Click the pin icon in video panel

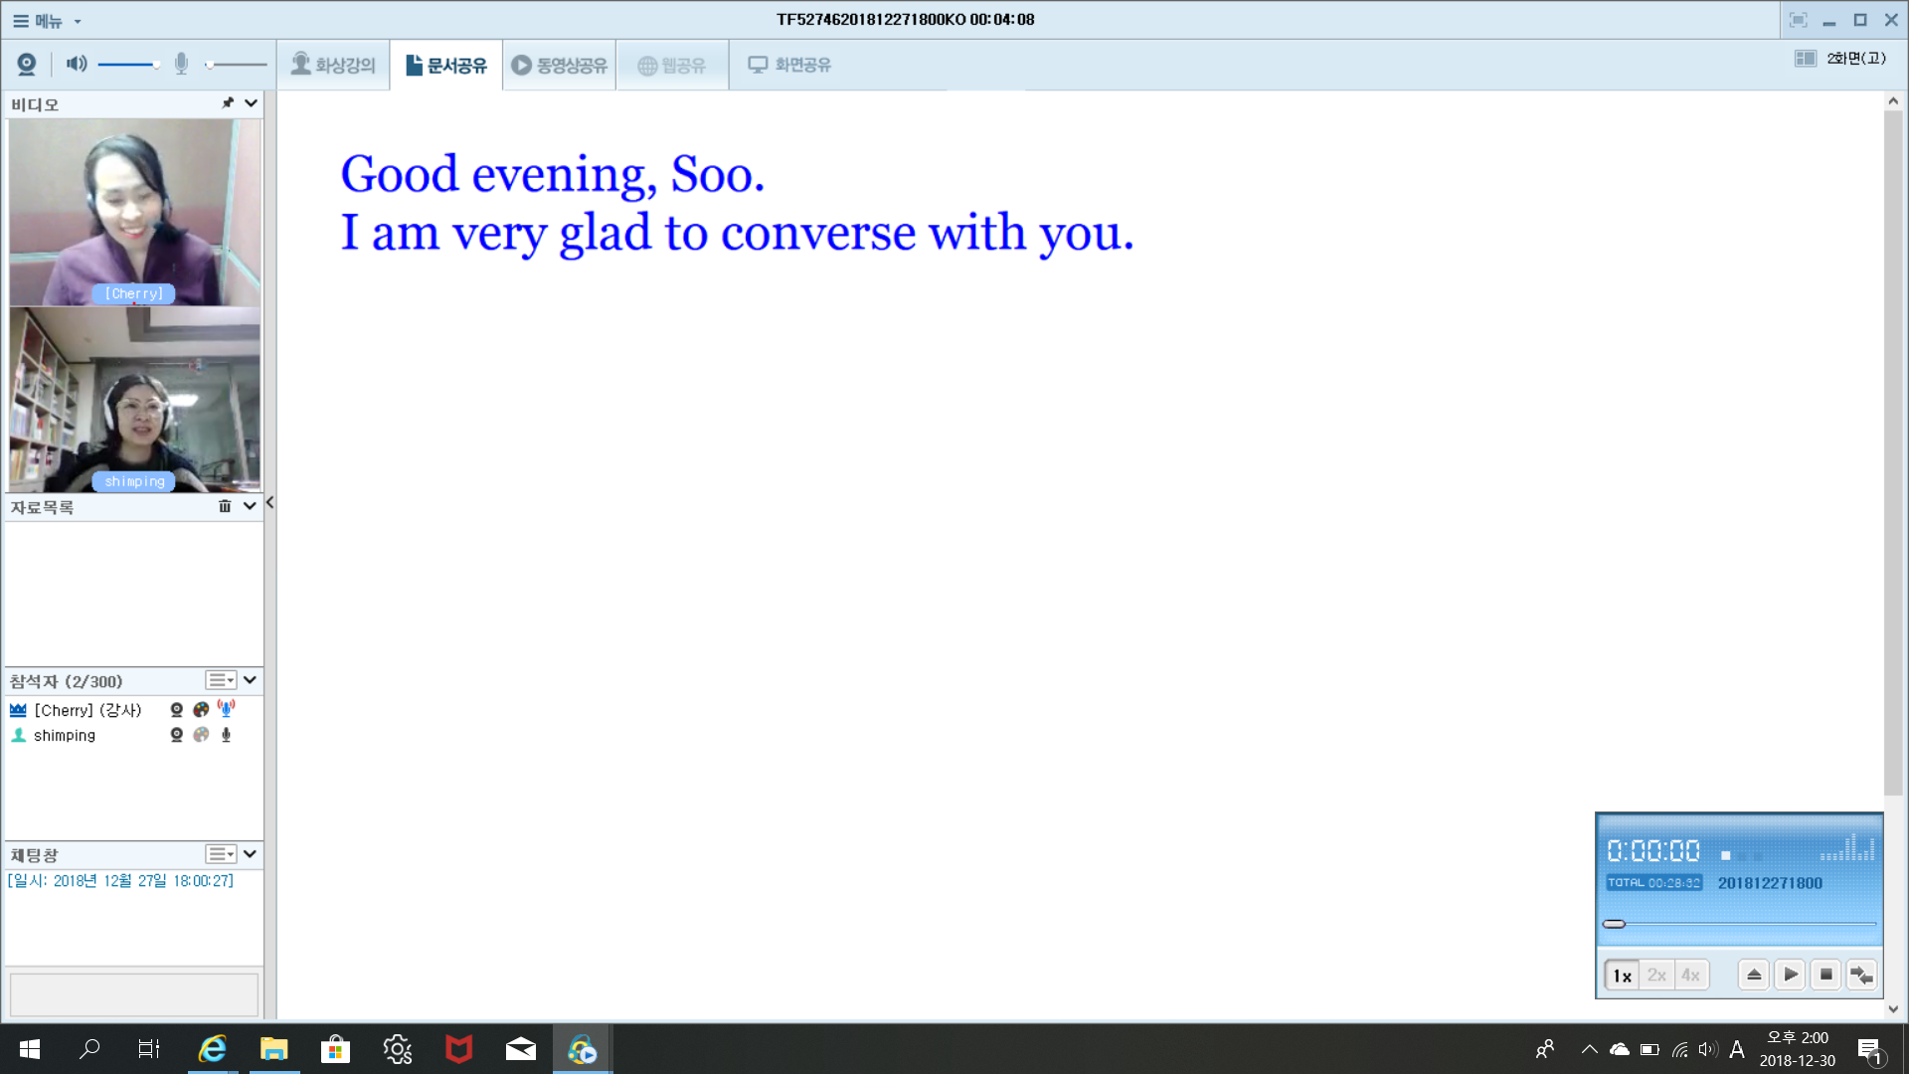pos(228,102)
